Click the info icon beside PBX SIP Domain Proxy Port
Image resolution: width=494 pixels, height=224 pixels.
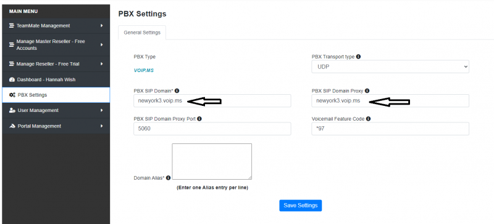pos(199,119)
